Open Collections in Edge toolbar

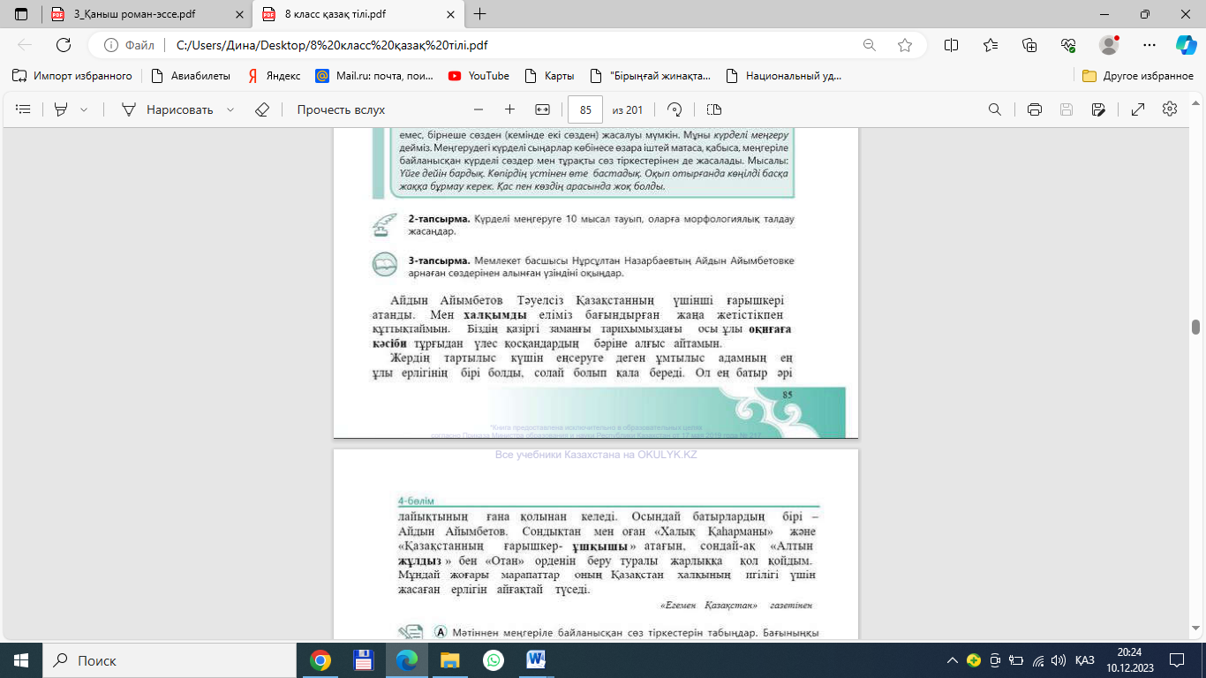1029,45
